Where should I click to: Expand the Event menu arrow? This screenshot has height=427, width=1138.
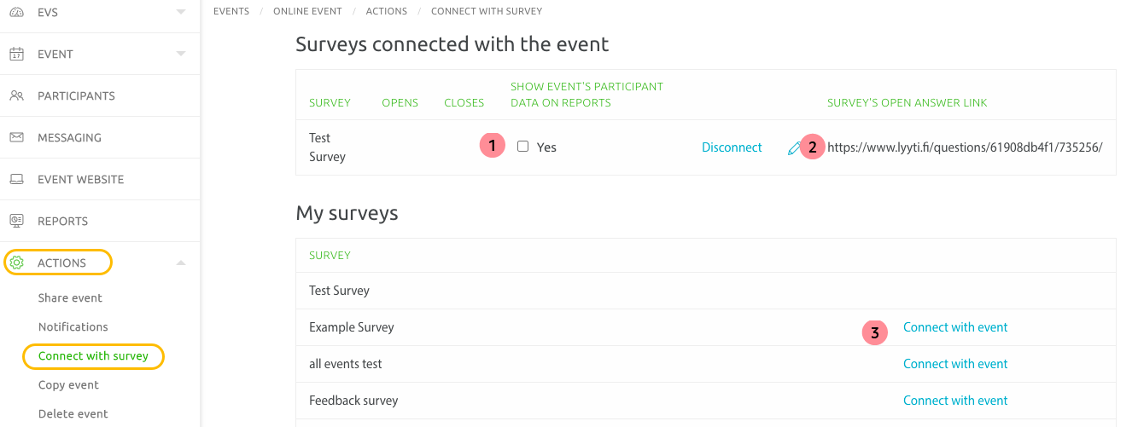tap(180, 54)
